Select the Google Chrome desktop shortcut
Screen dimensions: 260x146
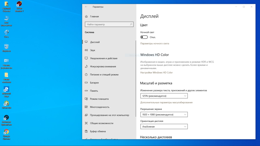(6, 135)
